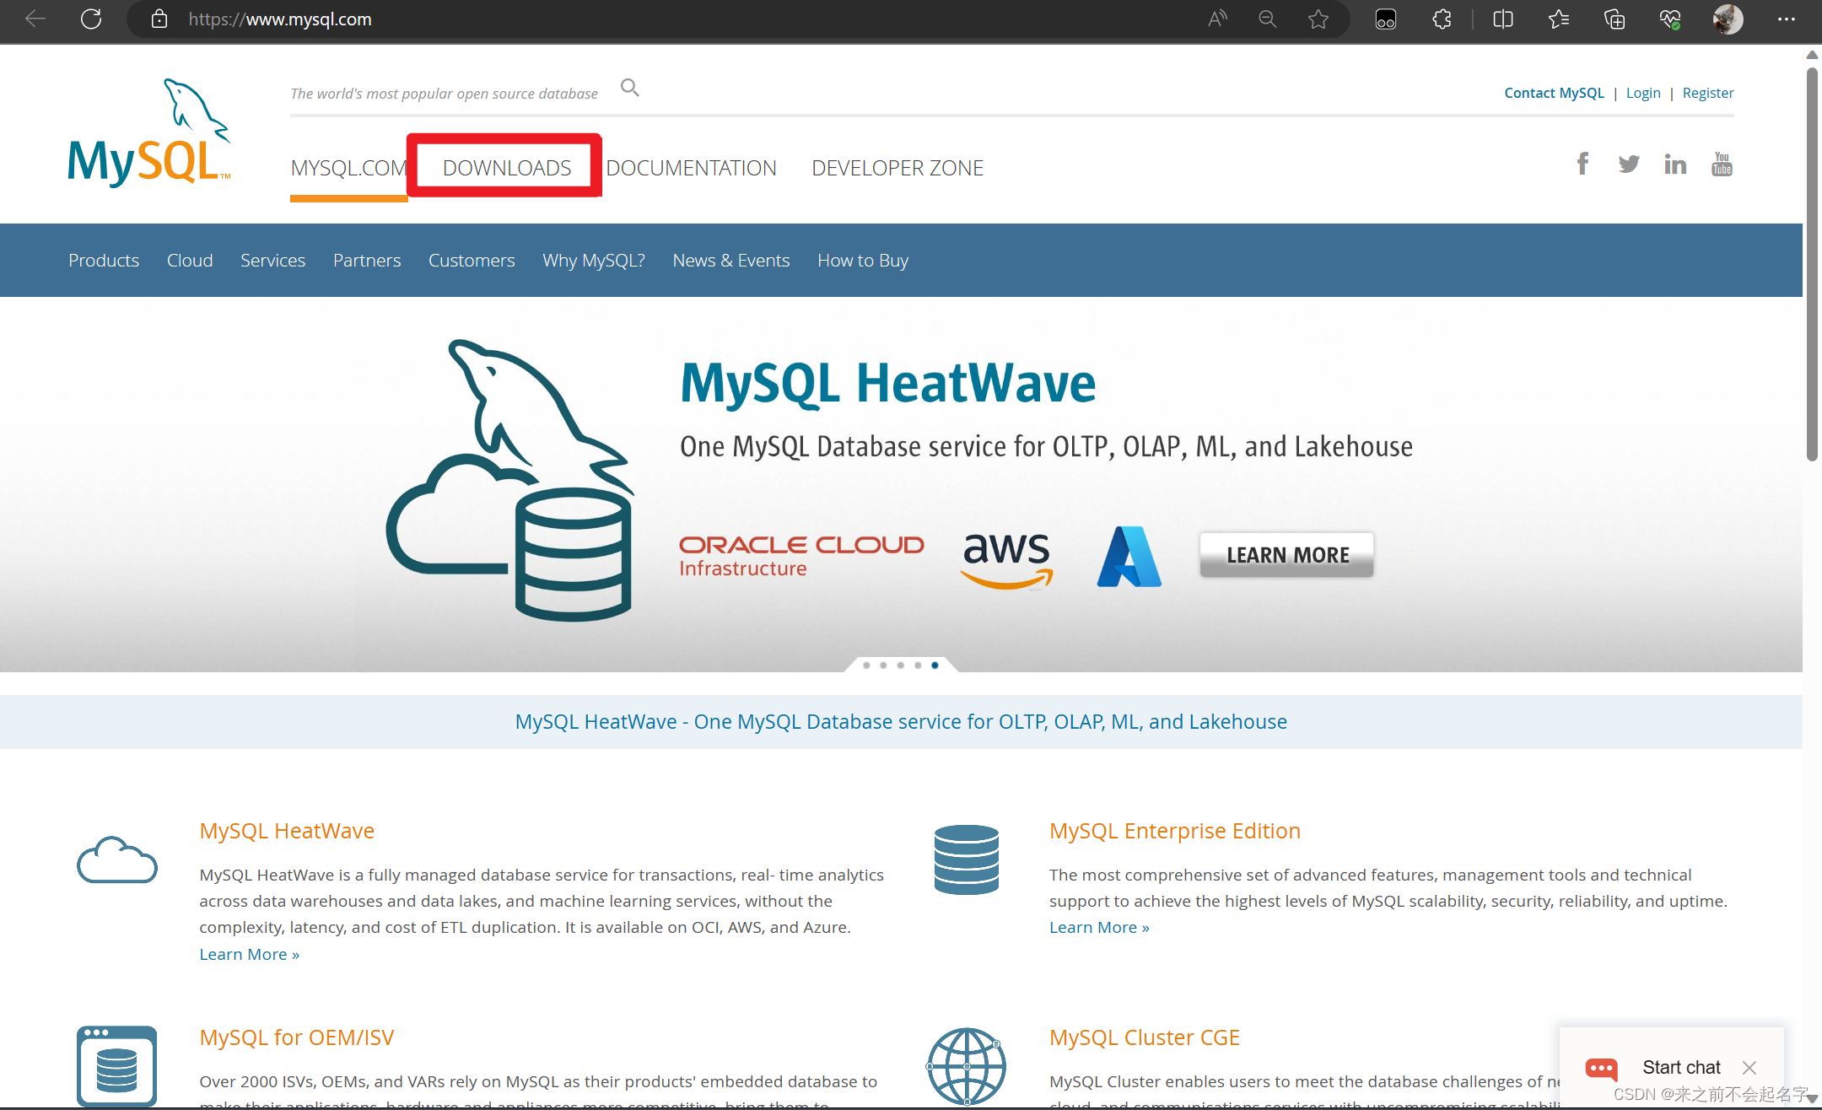Click the browser profile avatar
This screenshot has height=1110, width=1822.
pyautogui.click(x=1728, y=19)
